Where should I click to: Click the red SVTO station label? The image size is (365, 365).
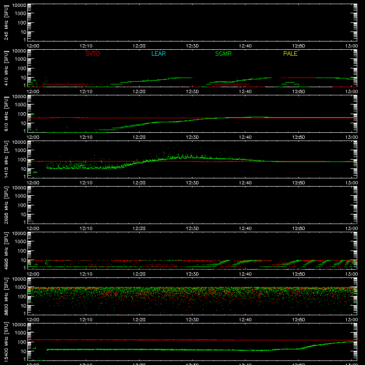click(x=93, y=53)
